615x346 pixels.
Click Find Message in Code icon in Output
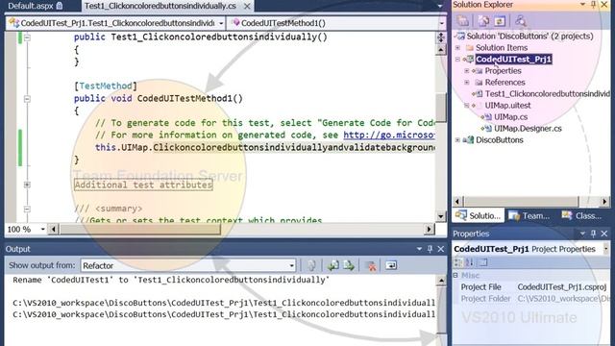tap(311, 265)
